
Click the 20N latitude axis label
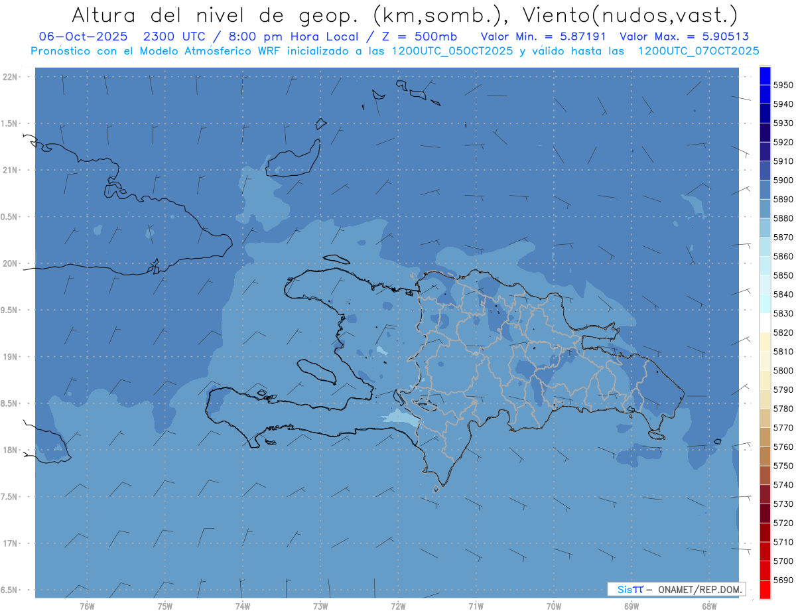pyautogui.click(x=11, y=263)
